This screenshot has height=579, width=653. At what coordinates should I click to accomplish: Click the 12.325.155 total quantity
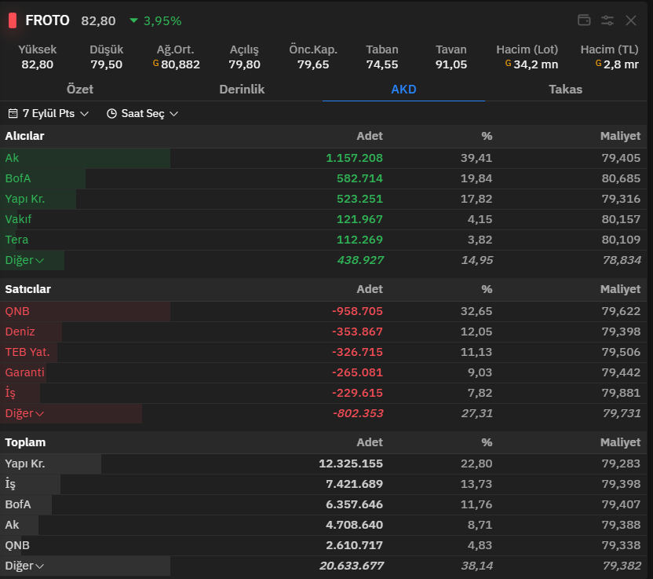pyautogui.click(x=351, y=464)
